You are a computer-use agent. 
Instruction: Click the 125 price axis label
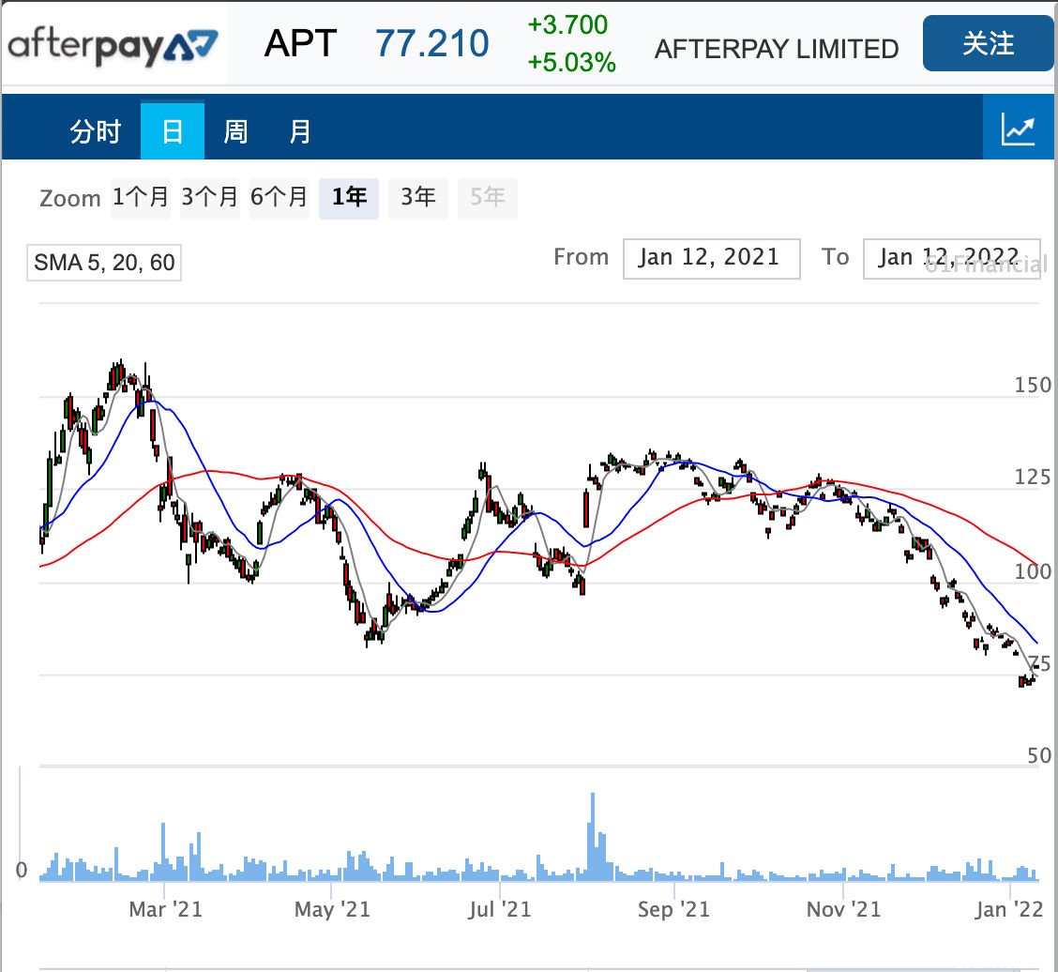[1033, 478]
